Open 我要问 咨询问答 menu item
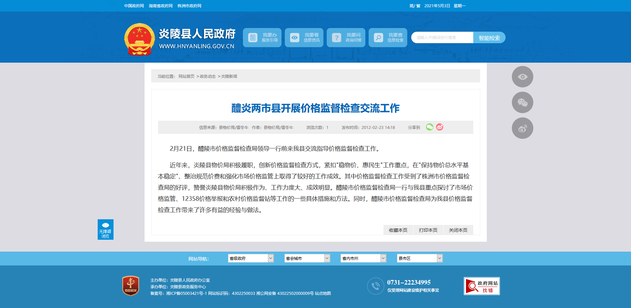This screenshot has height=308, width=631. pos(346,38)
